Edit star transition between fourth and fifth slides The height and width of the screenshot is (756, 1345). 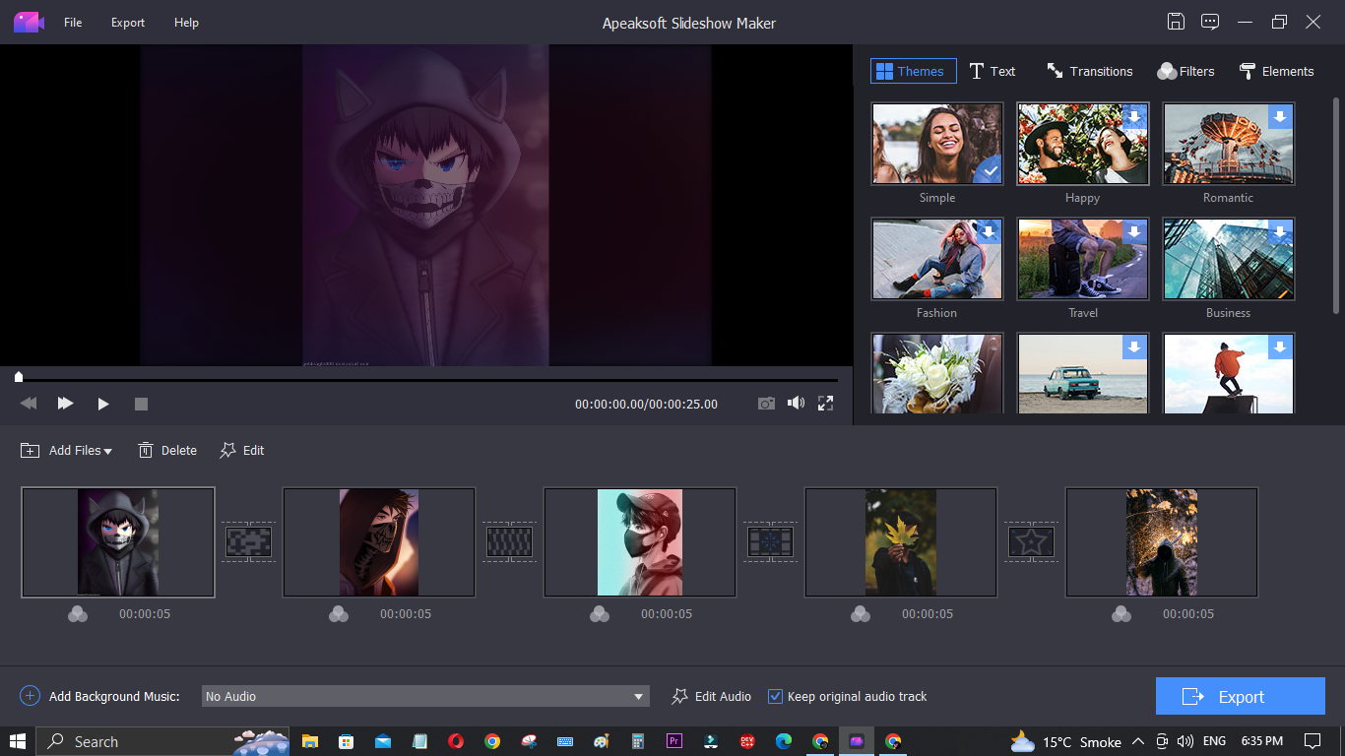tap(1031, 541)
